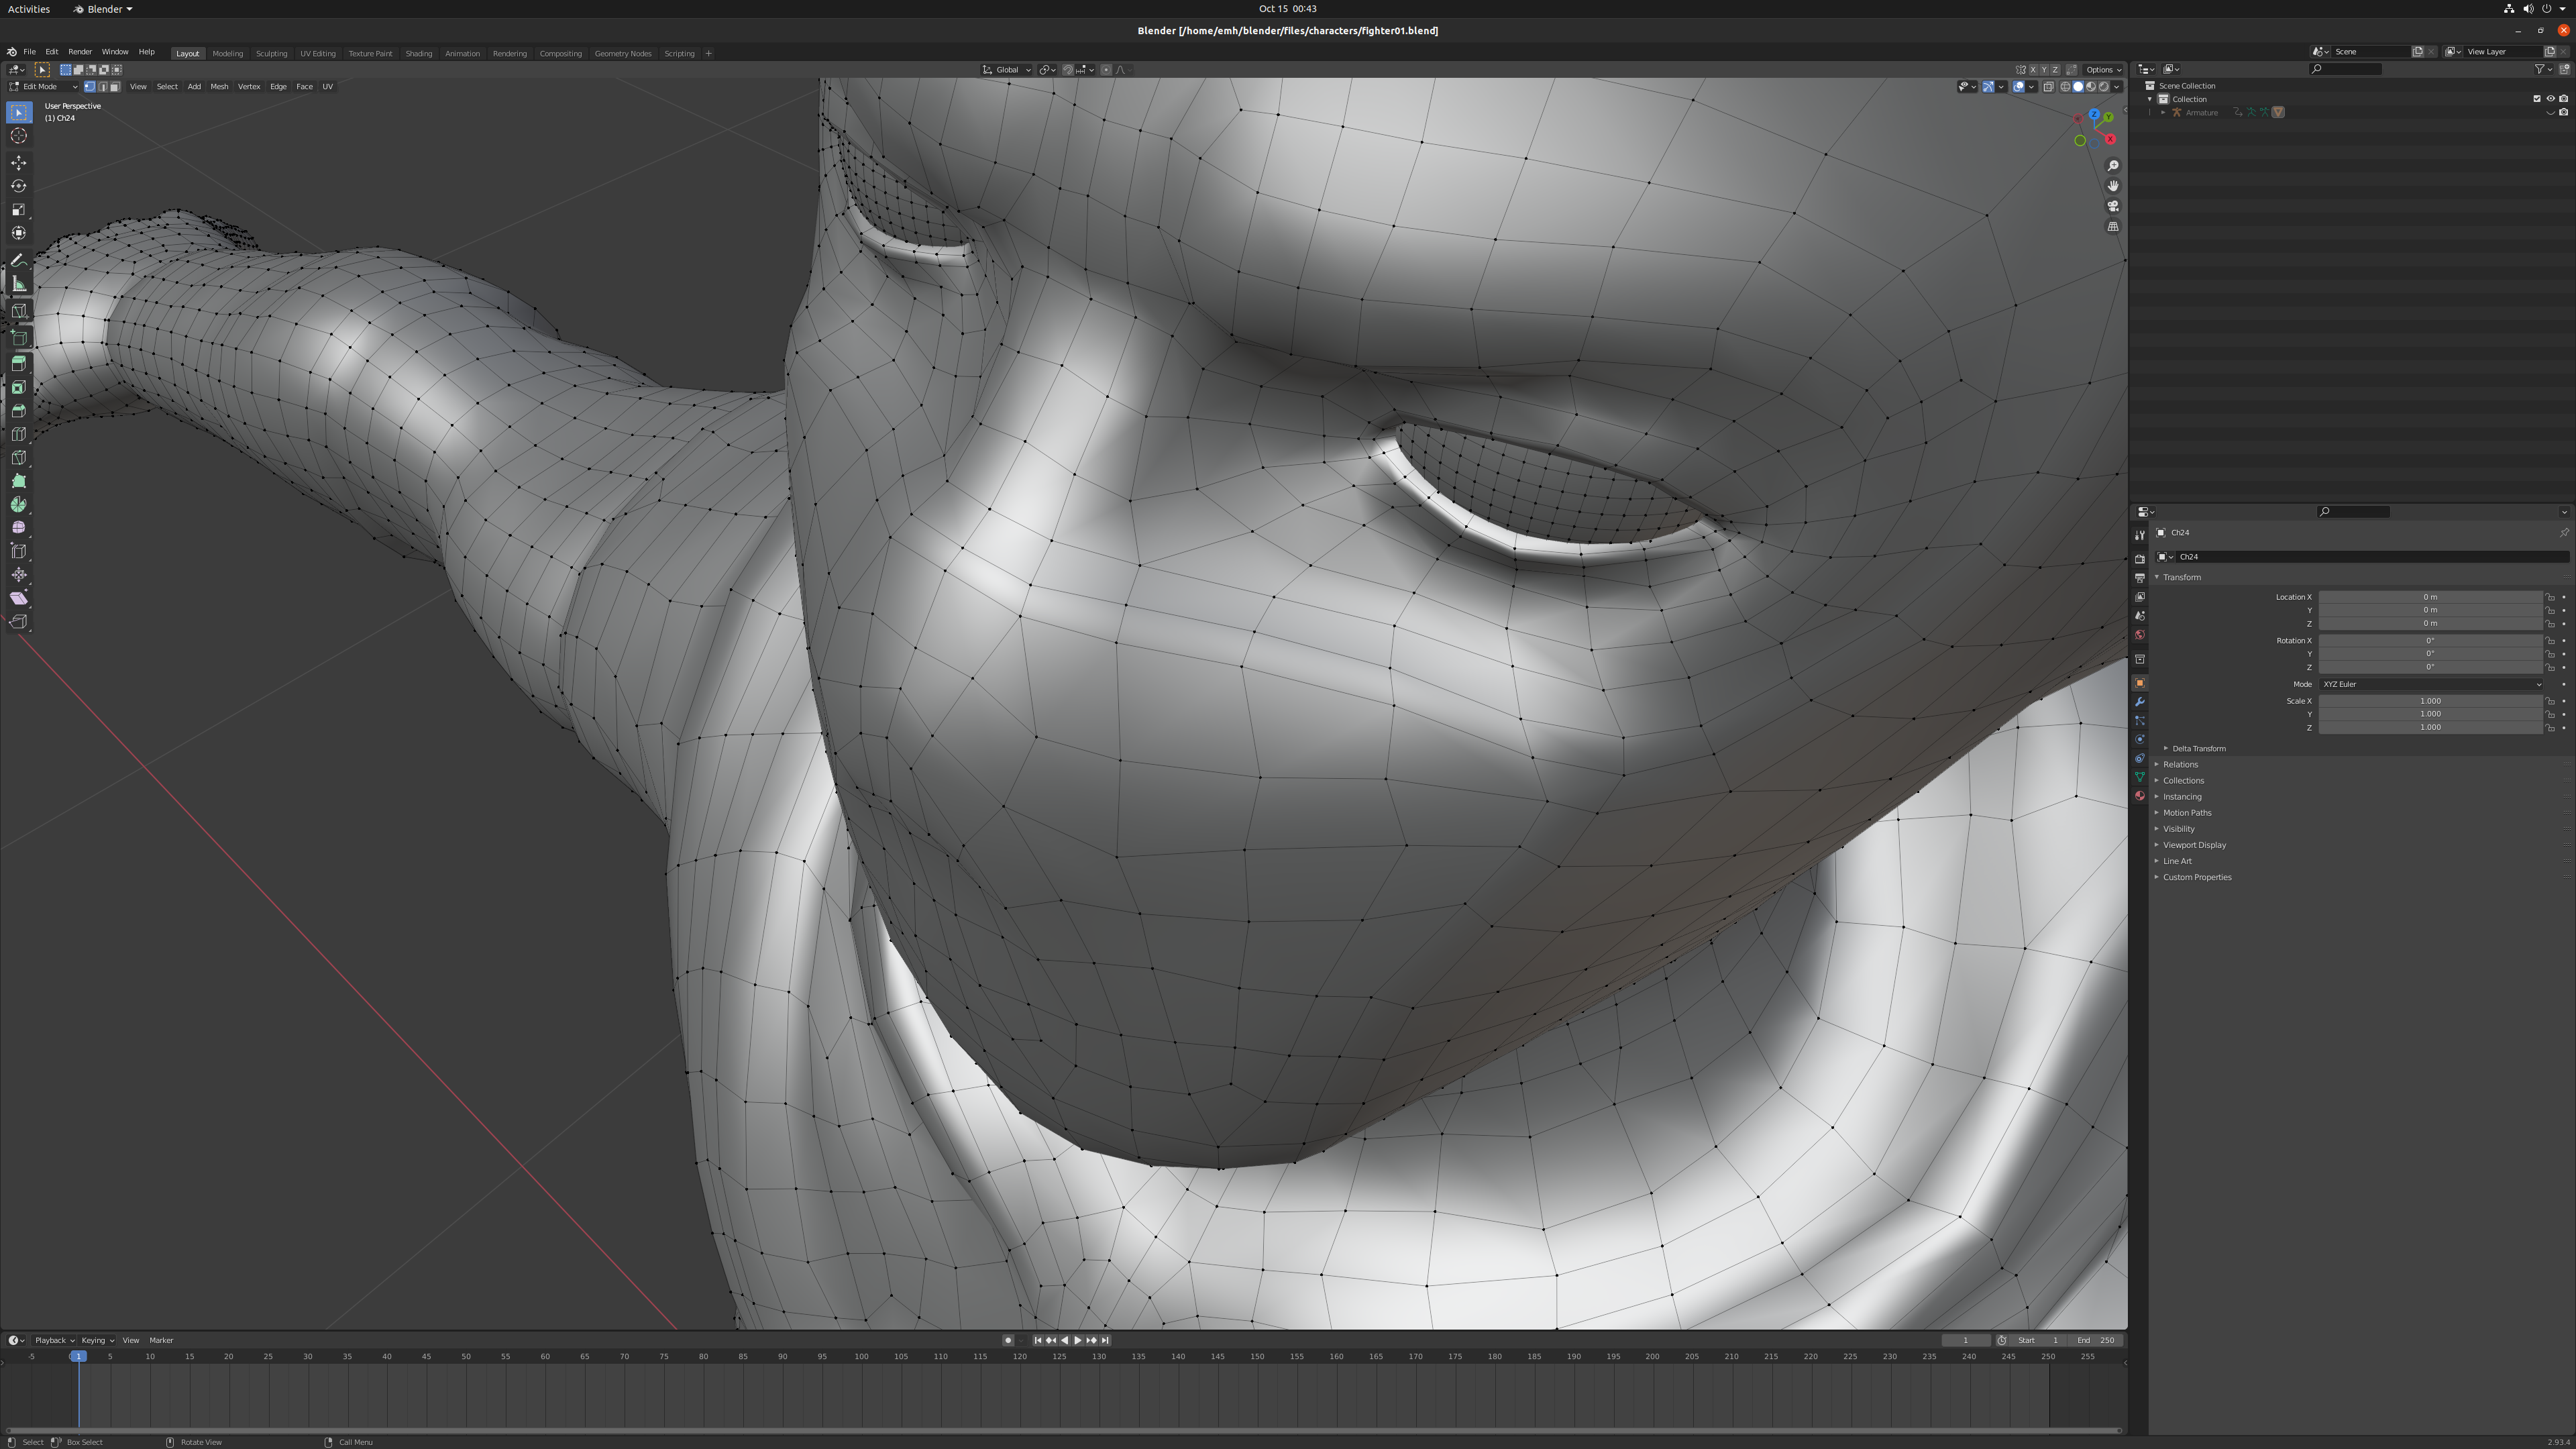Viewport: 2576px width, 1449px height.
Task: Open the File menu
Action: point(30,52)
